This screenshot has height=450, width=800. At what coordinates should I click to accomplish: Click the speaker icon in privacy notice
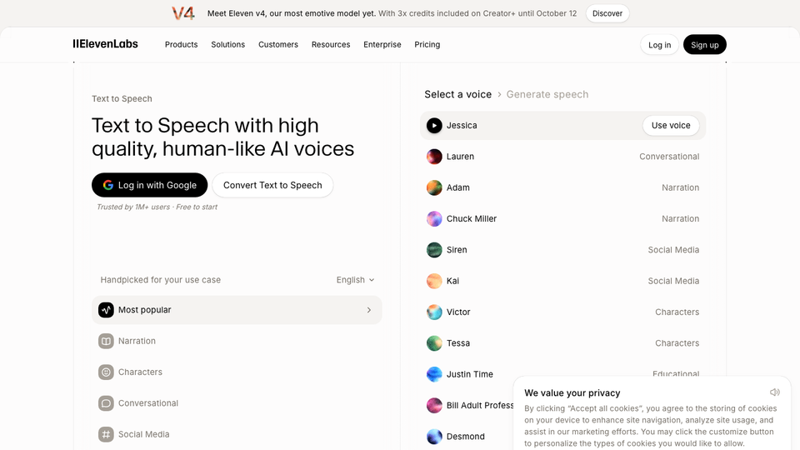pyautogui.click(x=774, y=392)
